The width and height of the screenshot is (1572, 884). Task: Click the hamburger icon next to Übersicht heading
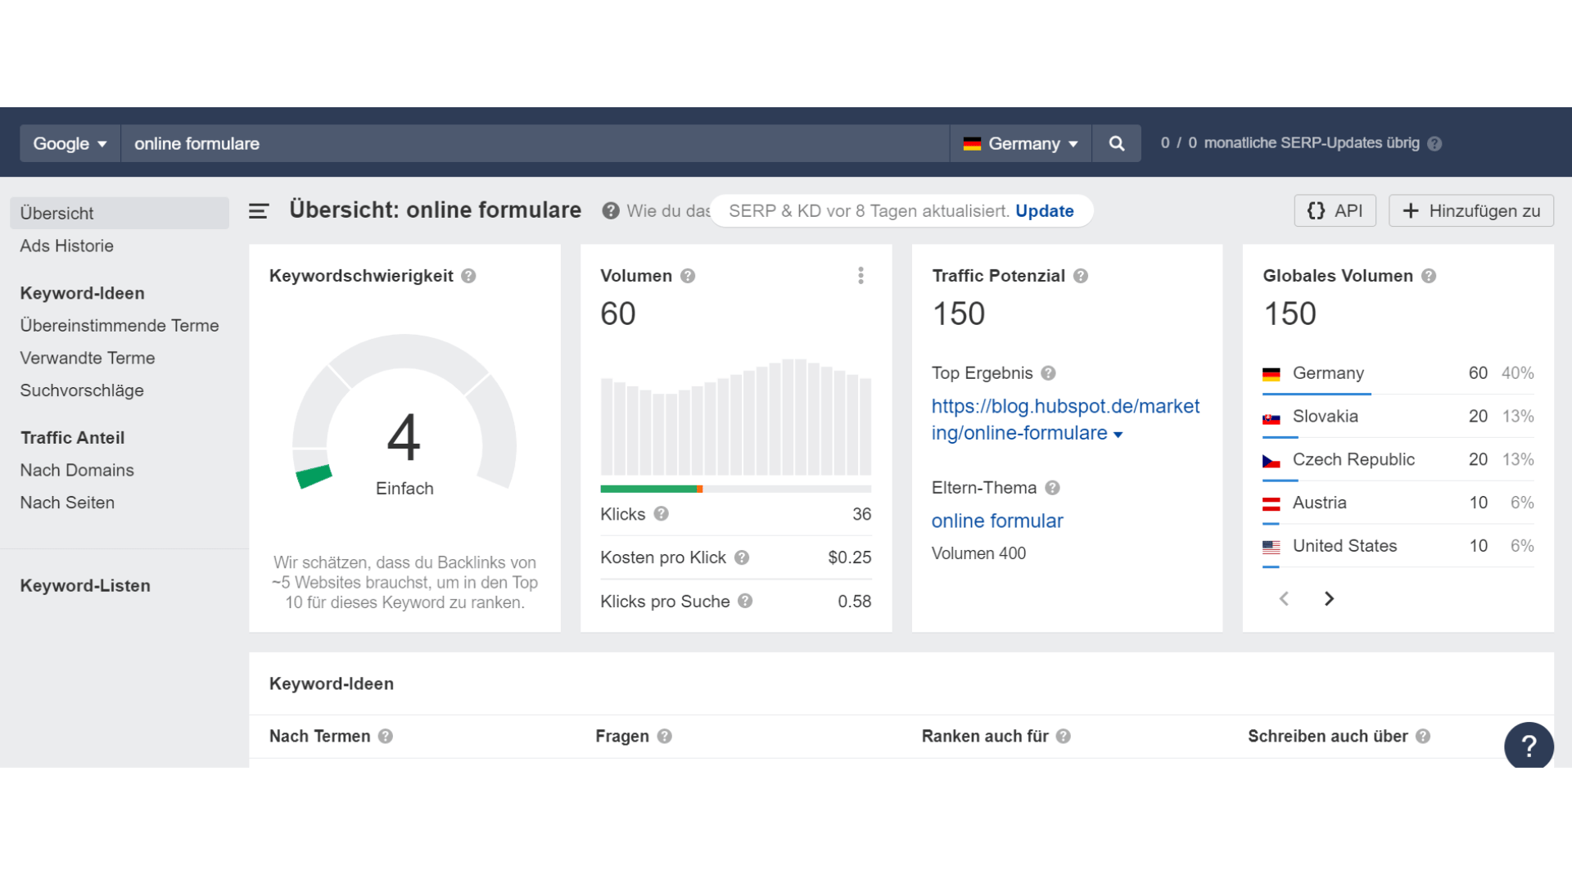click(258, 210)
